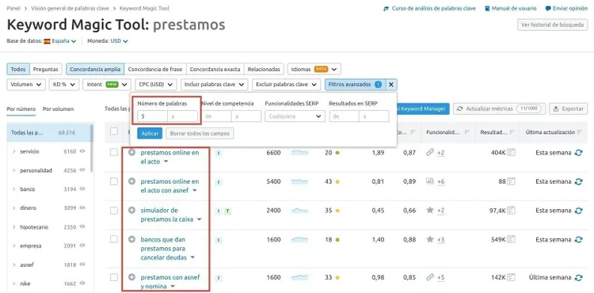The width and height of the screenshot is (594, 293).
Task: Add 'prestamos online en el acto' keyword plus icon
Action: (131, 153)
